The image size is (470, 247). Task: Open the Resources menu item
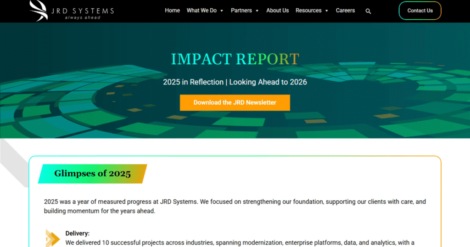(308, 10)
